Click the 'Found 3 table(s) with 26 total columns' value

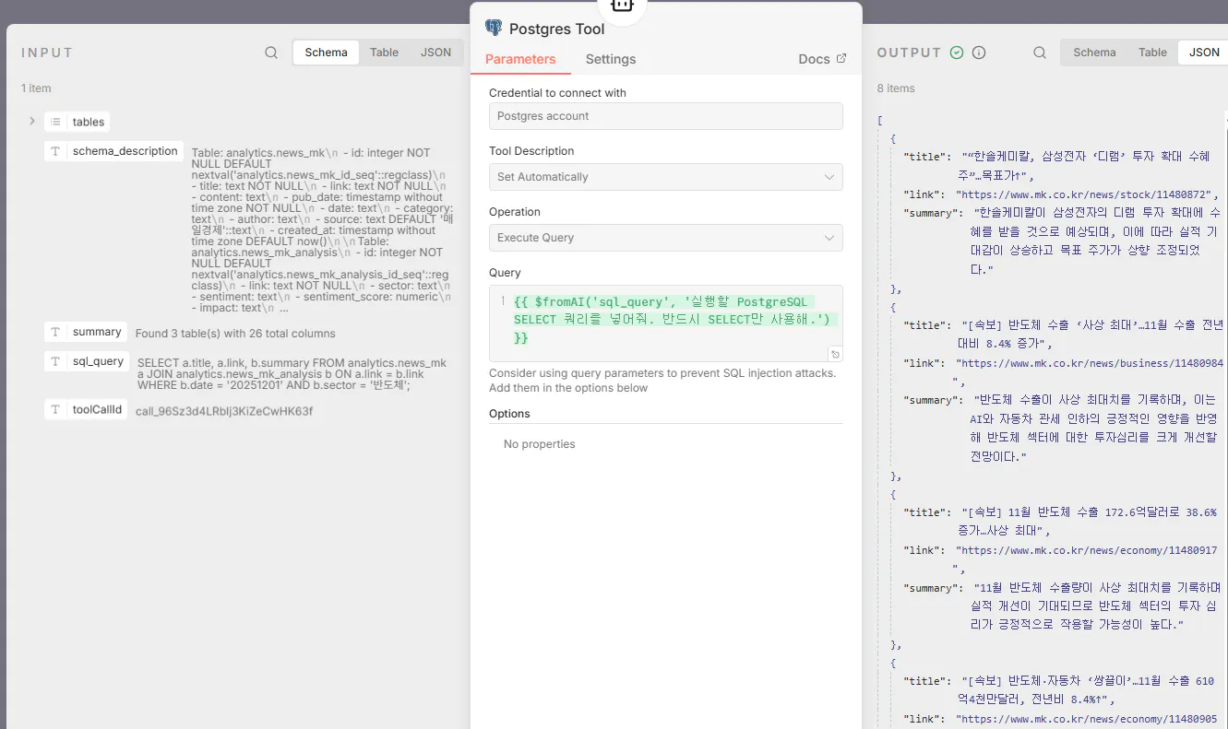235,334
